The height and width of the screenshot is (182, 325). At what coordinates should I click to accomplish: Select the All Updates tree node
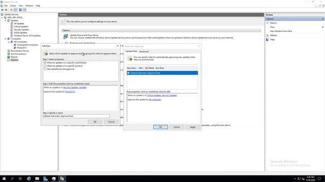tap(19, 24)
